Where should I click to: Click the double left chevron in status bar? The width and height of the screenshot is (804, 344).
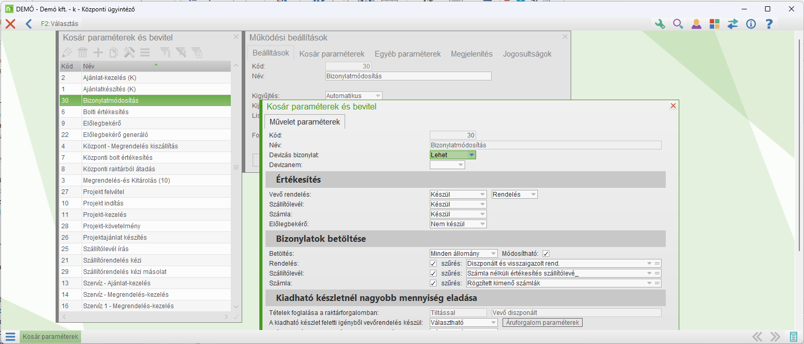click(x=758, y=337)
